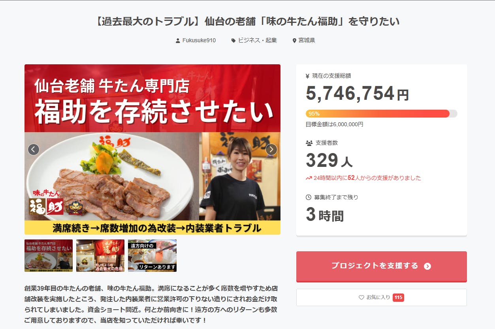Click the user icon beside Fukusuke910
Screen dimensions: 495x329
tap(178, 41)
